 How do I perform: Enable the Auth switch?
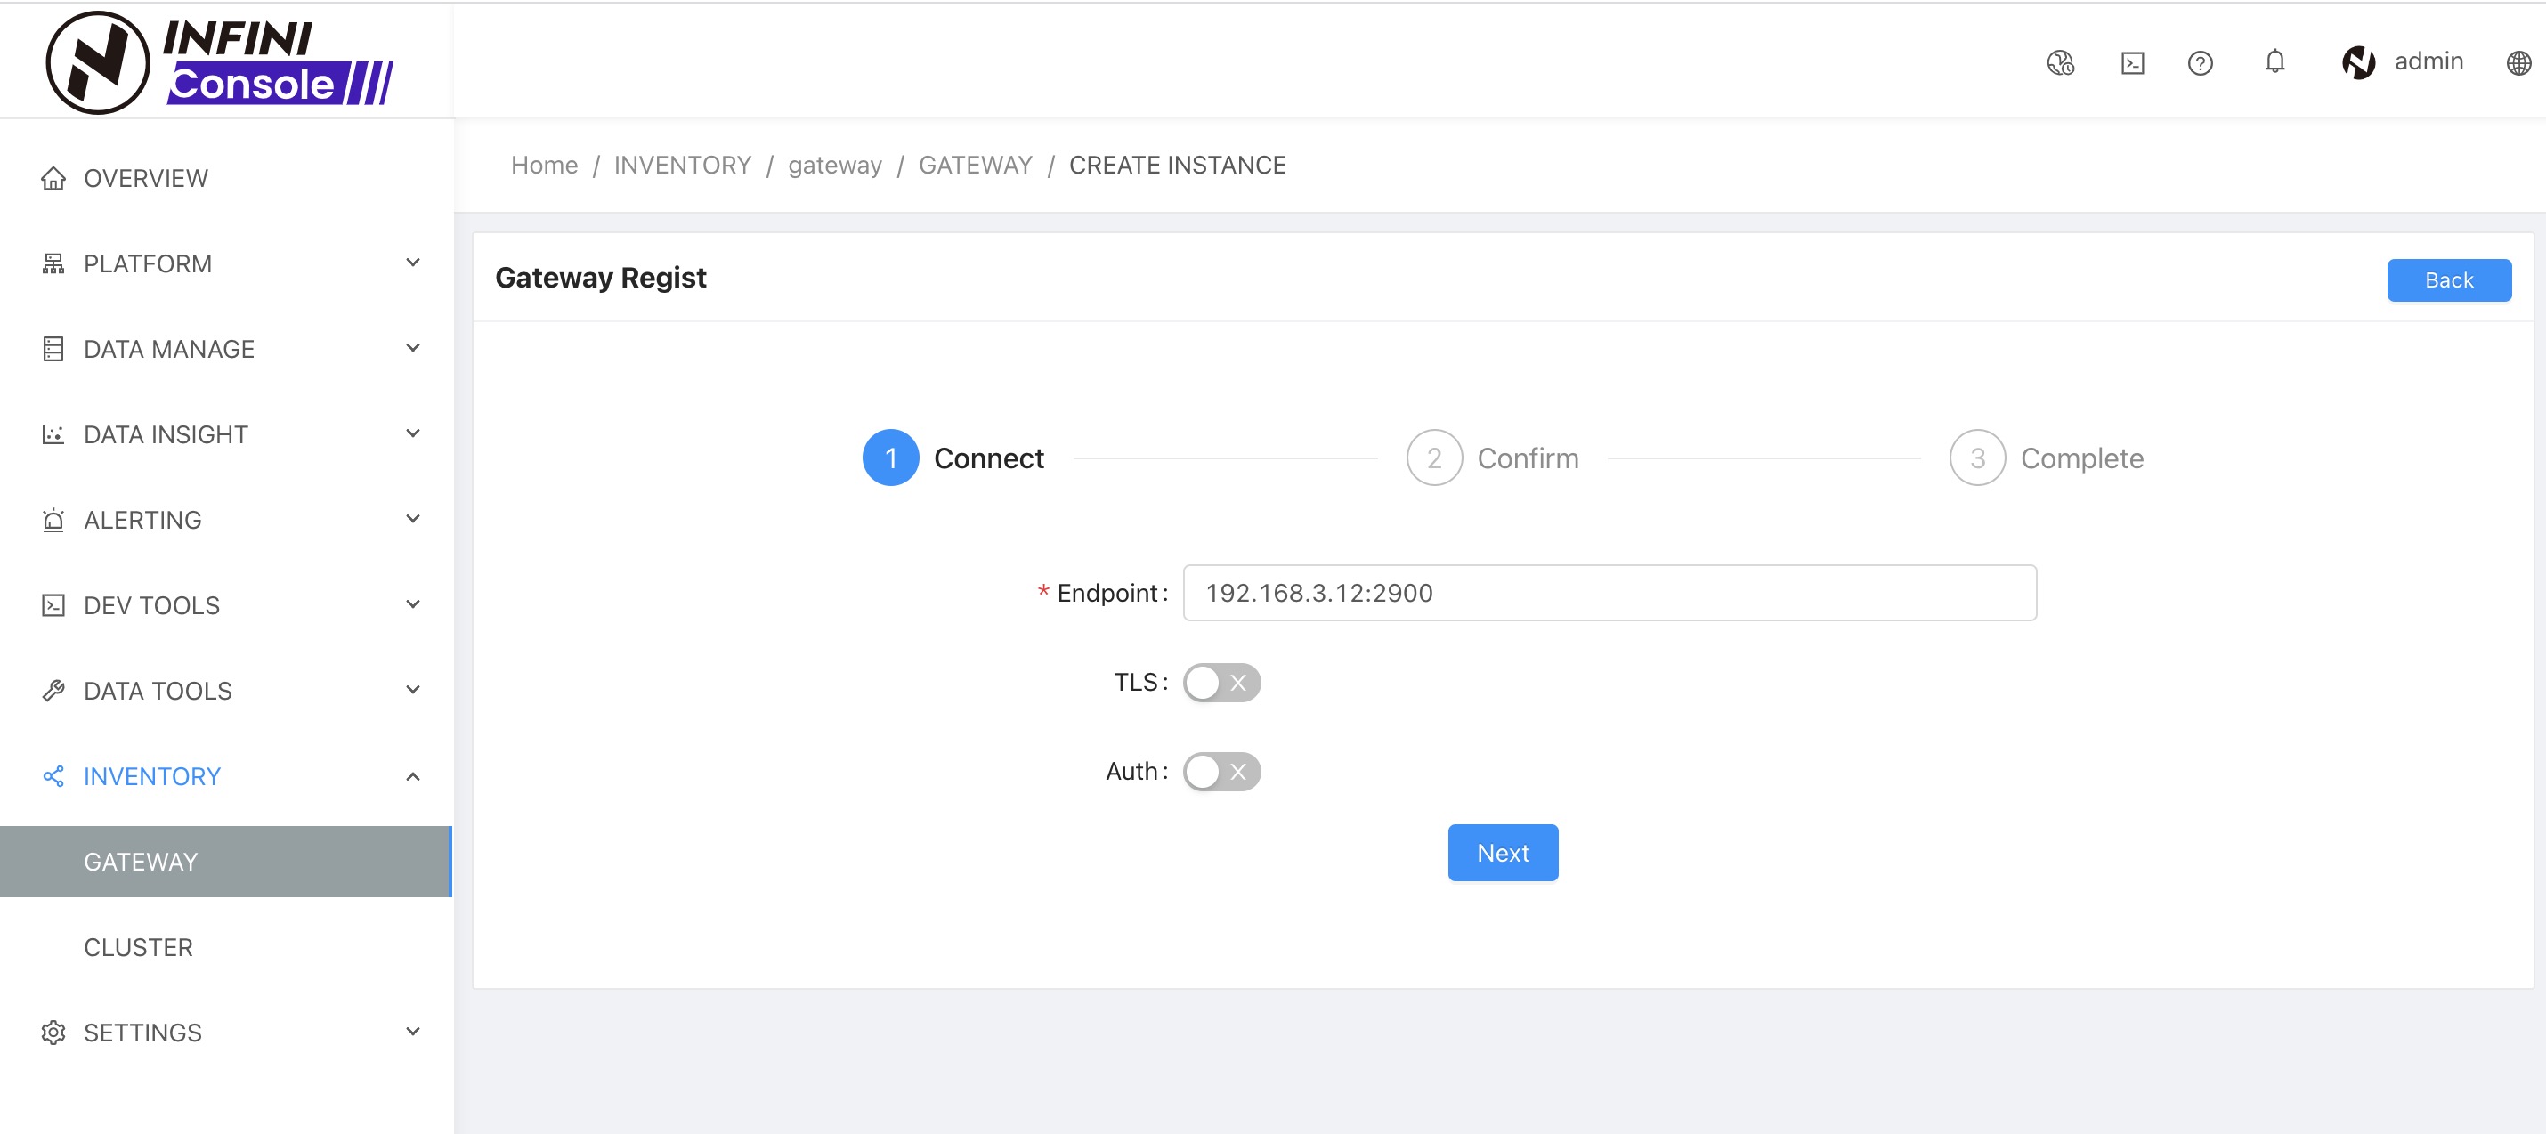pyautogui.click(x=1220, y=771)
